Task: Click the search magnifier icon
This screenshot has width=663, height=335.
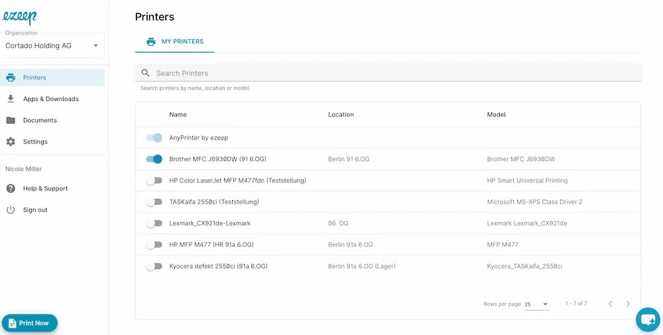Action: coord(146,73)
